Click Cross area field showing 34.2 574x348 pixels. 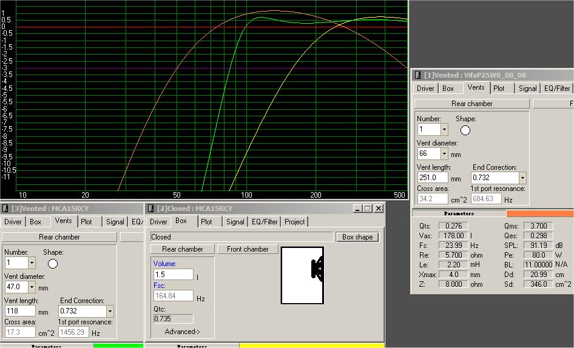point(433,199)
